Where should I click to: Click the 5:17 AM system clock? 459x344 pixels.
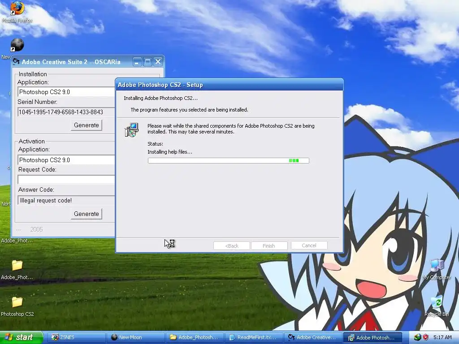442,337
